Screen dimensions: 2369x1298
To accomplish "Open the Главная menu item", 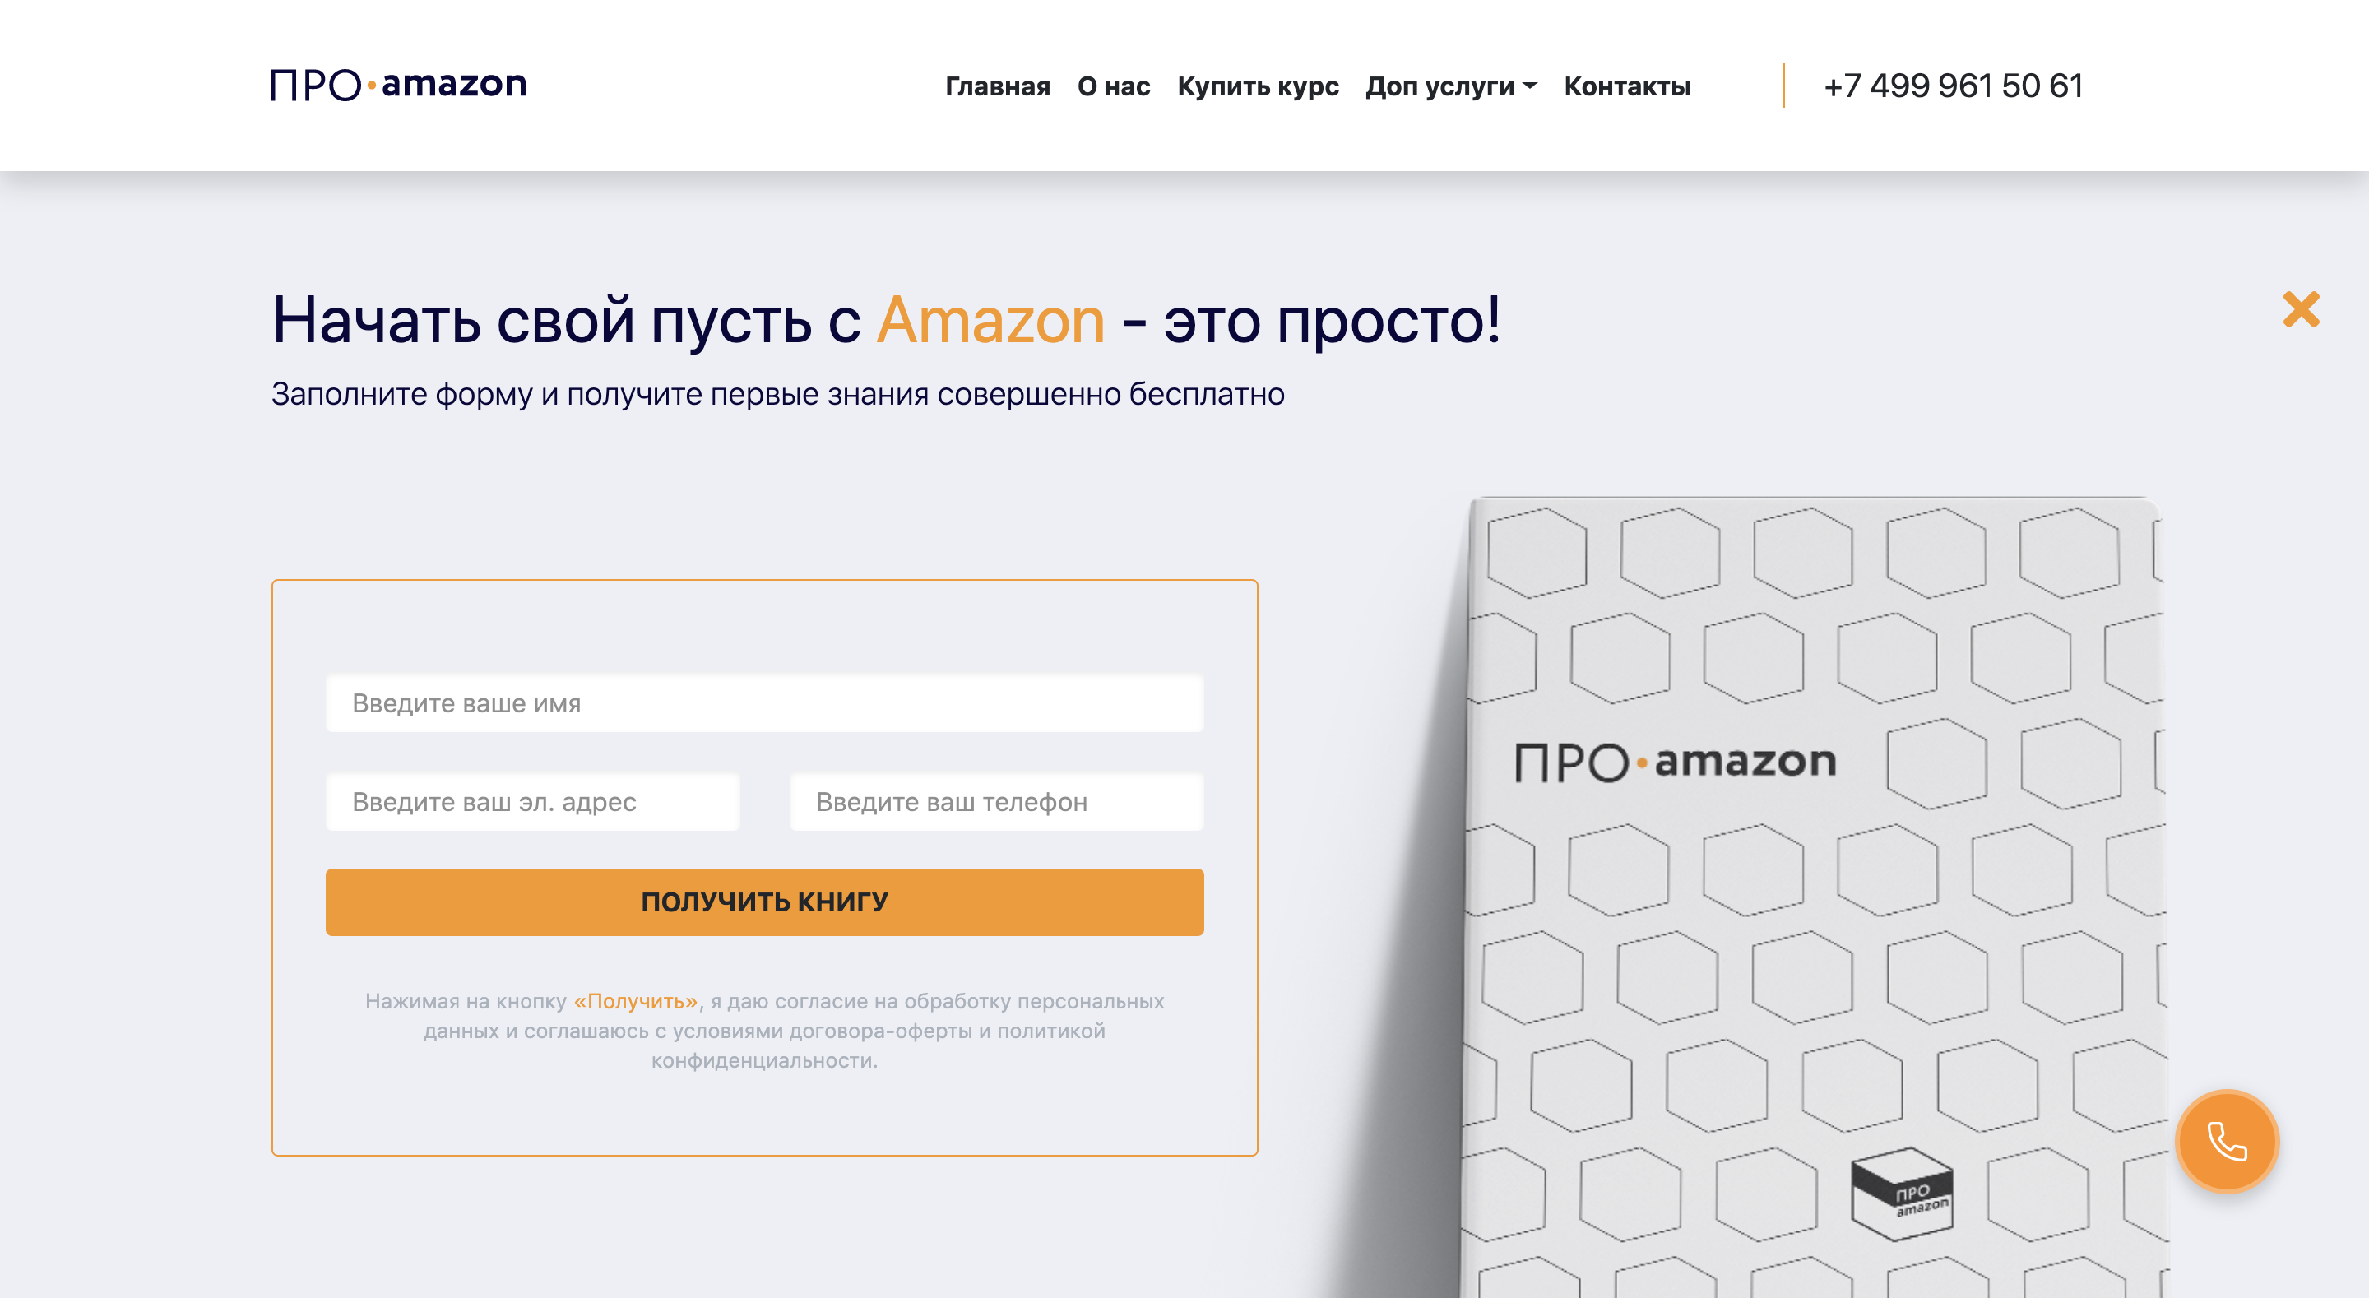I will [x=997, y=86].
